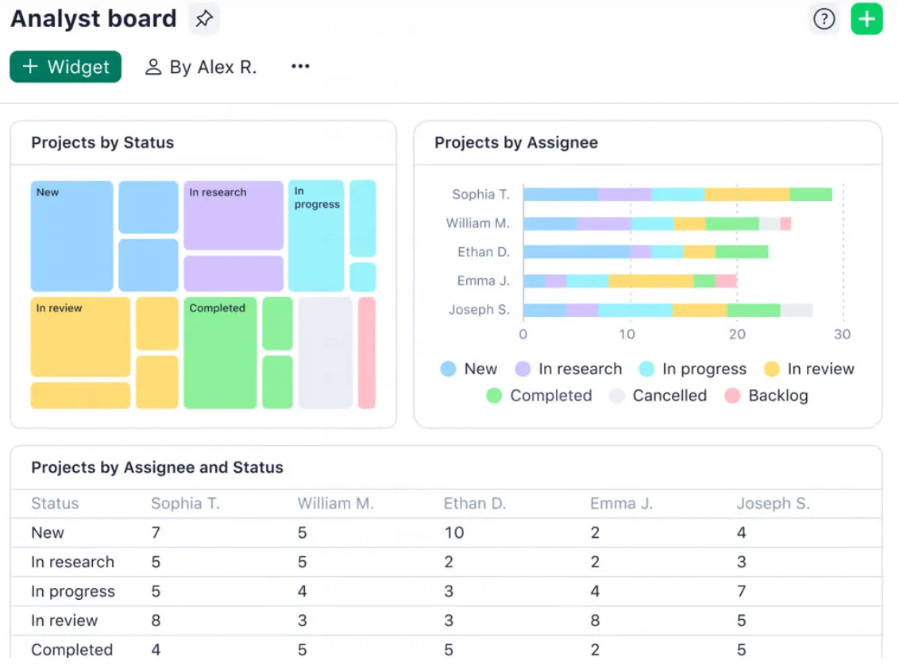Toggle the New legend item
899x669 pixels.
[469, 369]
